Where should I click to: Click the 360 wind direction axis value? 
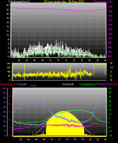coord(9,64)
